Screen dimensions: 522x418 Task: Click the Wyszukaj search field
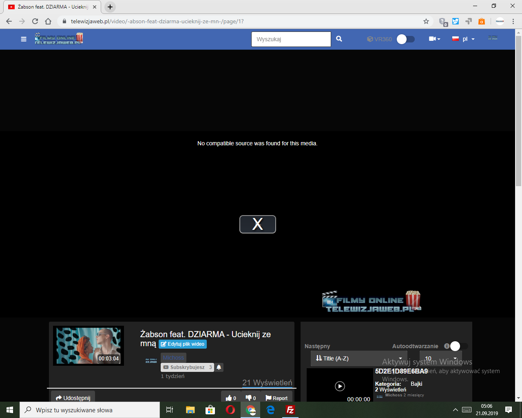[x=291, y=39]
